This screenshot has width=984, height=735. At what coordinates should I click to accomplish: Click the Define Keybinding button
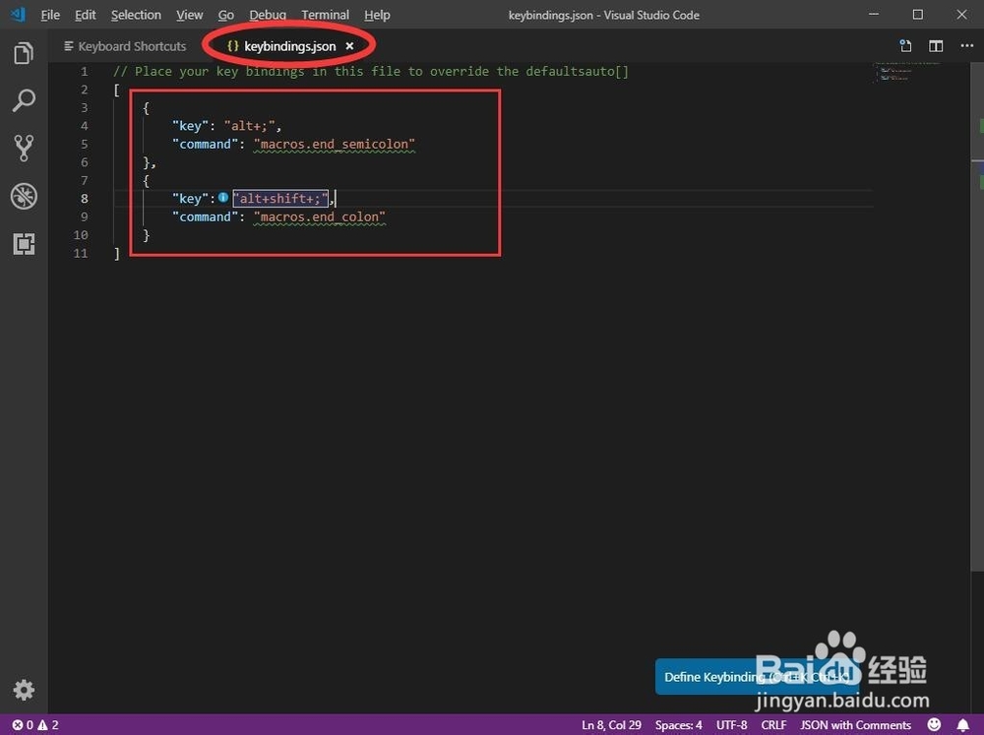(758, 677)
